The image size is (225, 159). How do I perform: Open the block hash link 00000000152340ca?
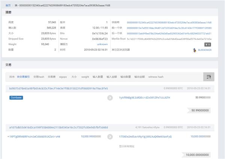pyautogui.click(x=169, y=22)
